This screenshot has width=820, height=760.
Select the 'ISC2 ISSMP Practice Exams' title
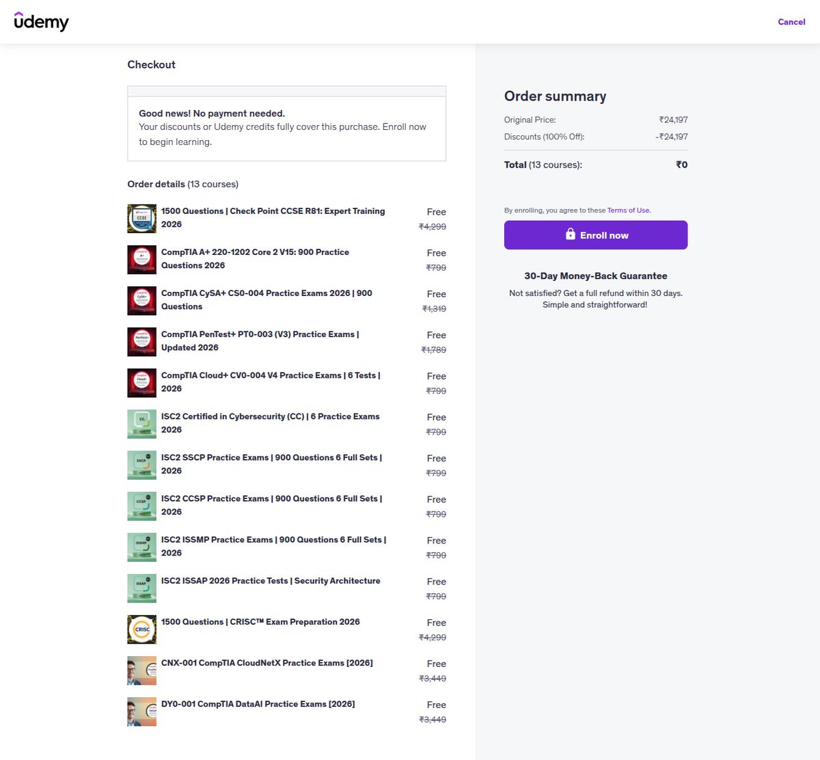coord(274,545)
